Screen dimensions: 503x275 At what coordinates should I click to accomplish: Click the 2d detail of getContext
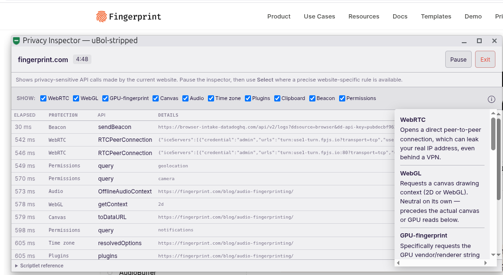click(x=161, y=204)
